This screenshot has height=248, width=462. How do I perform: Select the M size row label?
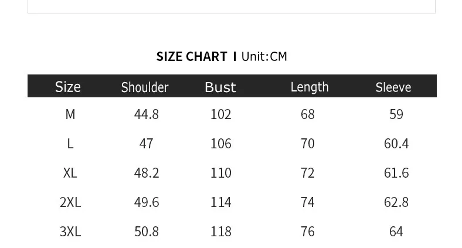coord(70,114)
